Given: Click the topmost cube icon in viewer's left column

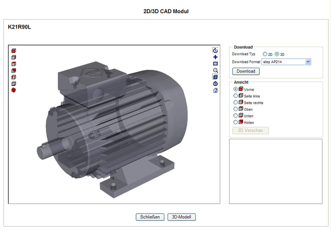Looking at the screenshot, I should click(14, 50).
